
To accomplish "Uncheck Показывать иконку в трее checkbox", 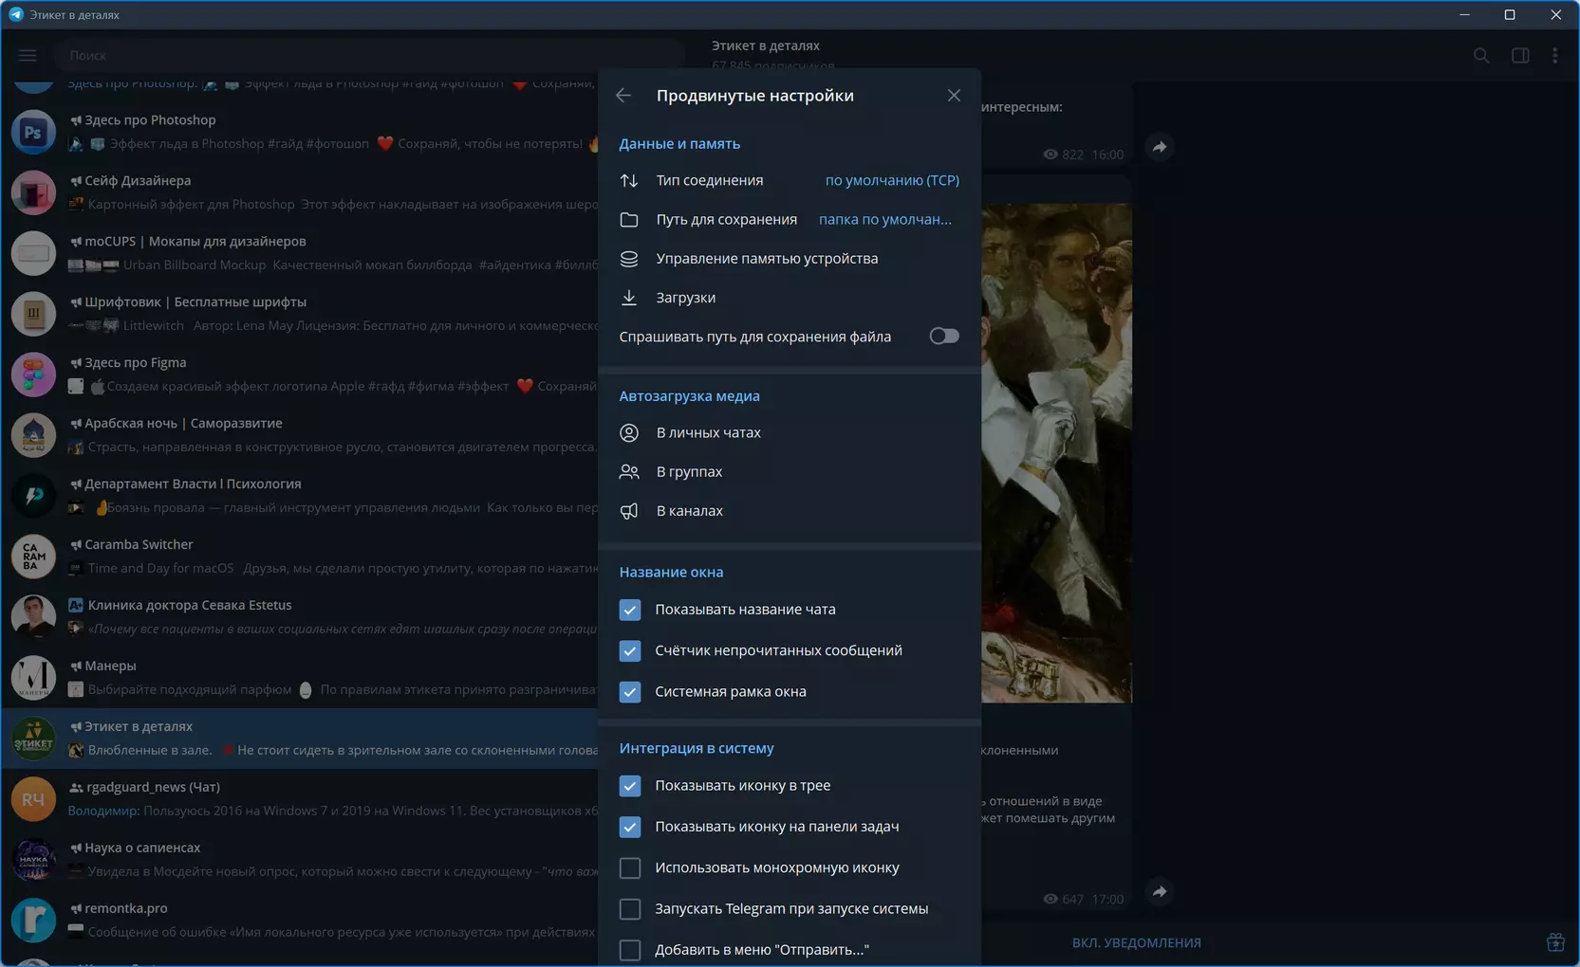I will (x=630, y=786).
